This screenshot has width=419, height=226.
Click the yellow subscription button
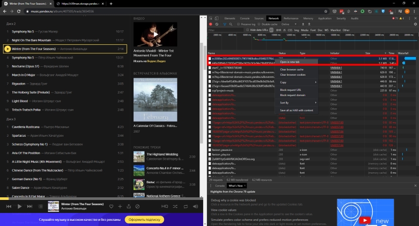(x=145, y=220)
